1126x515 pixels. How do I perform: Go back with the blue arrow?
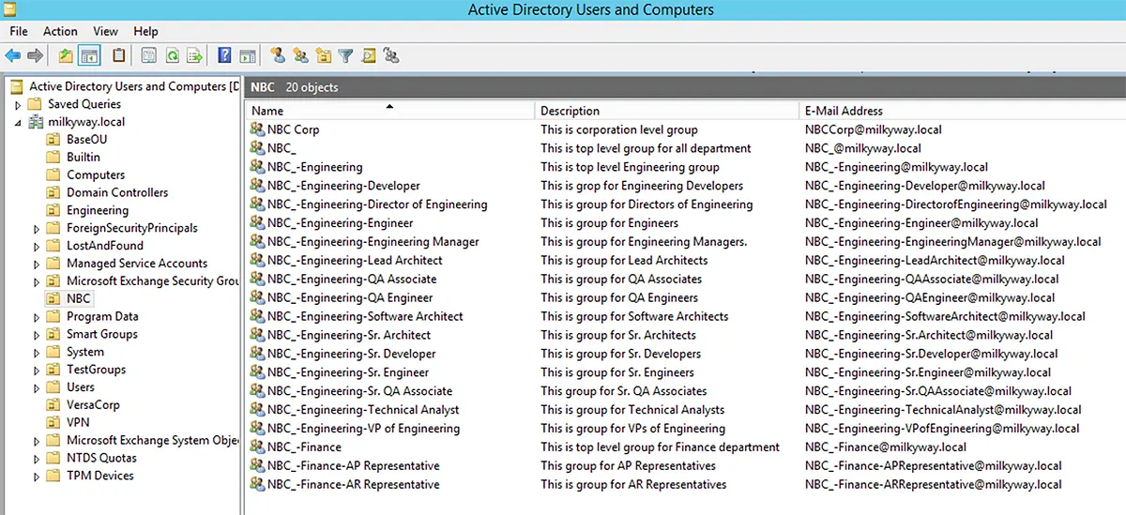(x=13, y=56)
